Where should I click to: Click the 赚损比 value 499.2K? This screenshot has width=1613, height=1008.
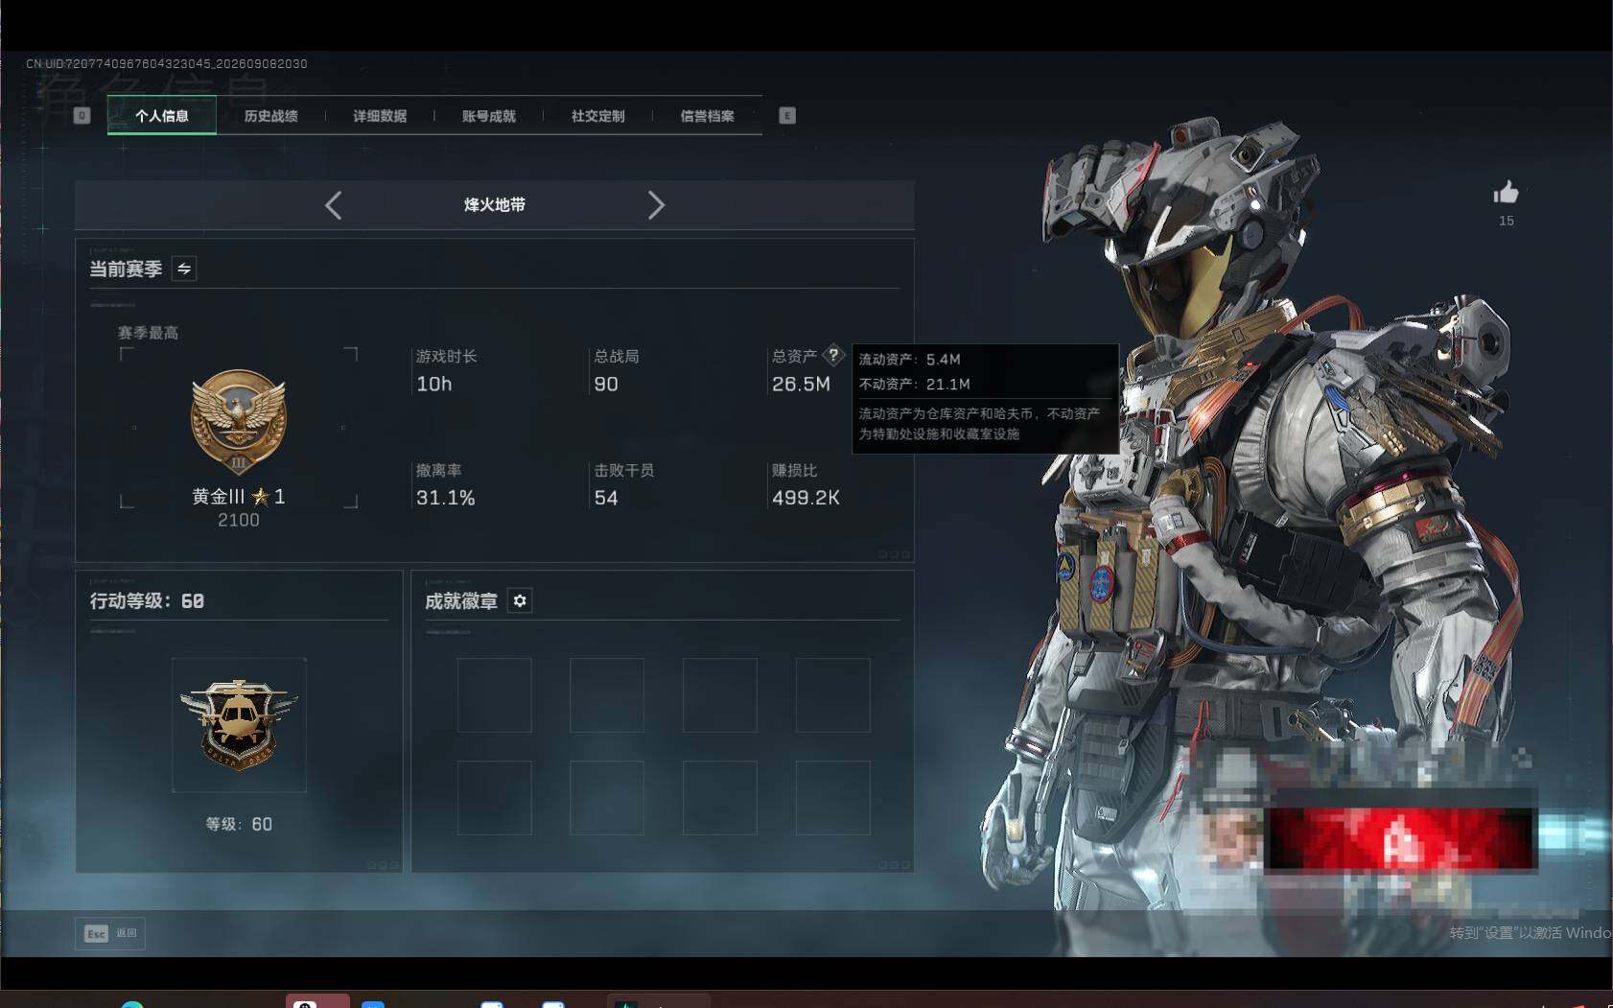click(806, 498)
